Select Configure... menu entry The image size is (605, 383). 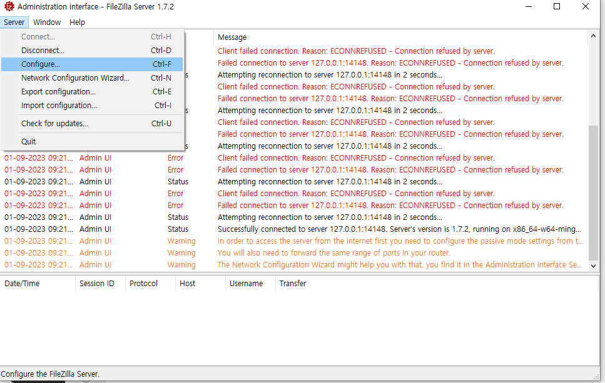[x=92, y=64]
